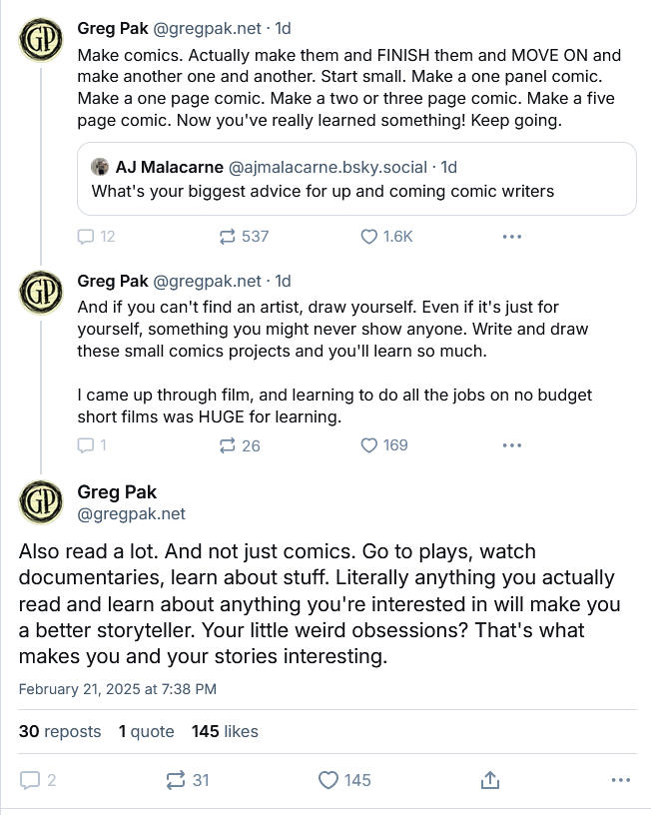Open the @gregpak.net handle under main author
The image size is (651, 815).
click(x=131, y=514)
